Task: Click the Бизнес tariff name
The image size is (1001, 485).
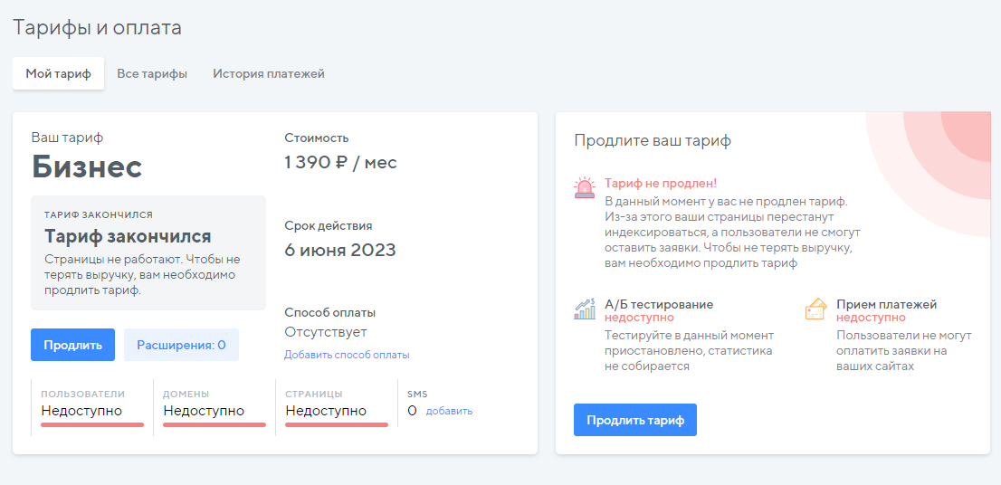Action: (x=87, y=166)
